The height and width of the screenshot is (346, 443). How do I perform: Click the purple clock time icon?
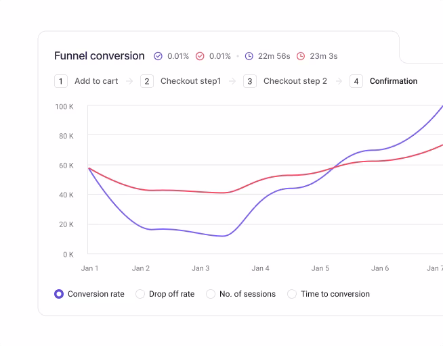[249, 56]
